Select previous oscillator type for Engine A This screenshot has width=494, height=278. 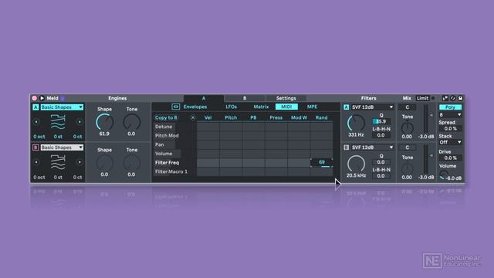coord(36,122)
